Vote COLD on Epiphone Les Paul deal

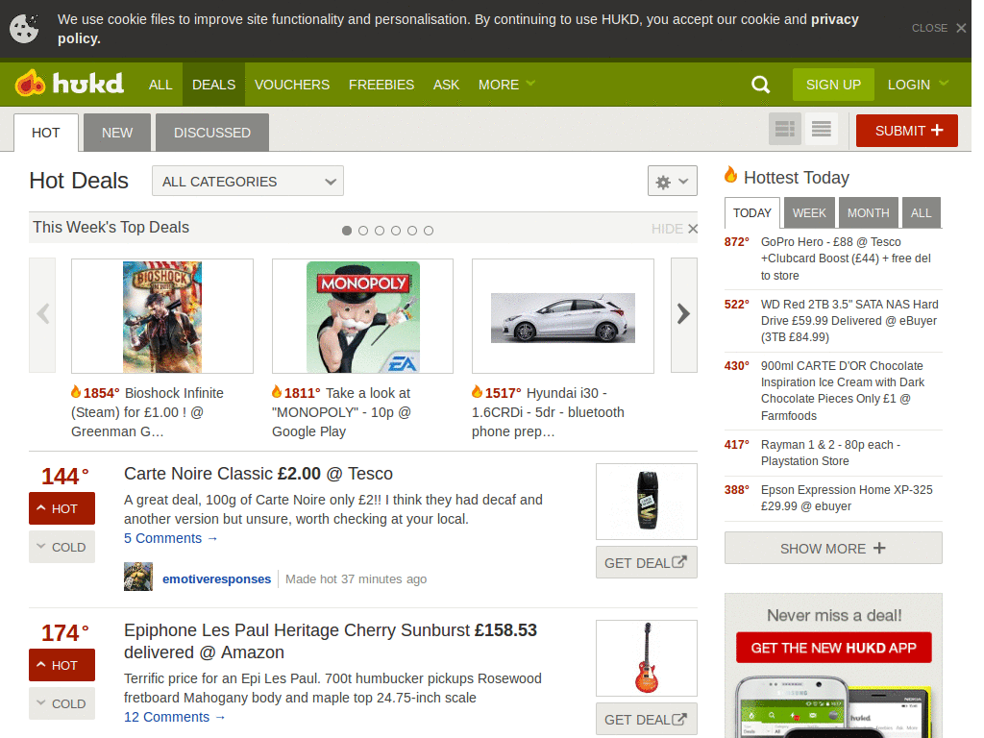coord(62,704)
